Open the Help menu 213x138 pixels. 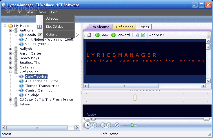coord(54,12)
